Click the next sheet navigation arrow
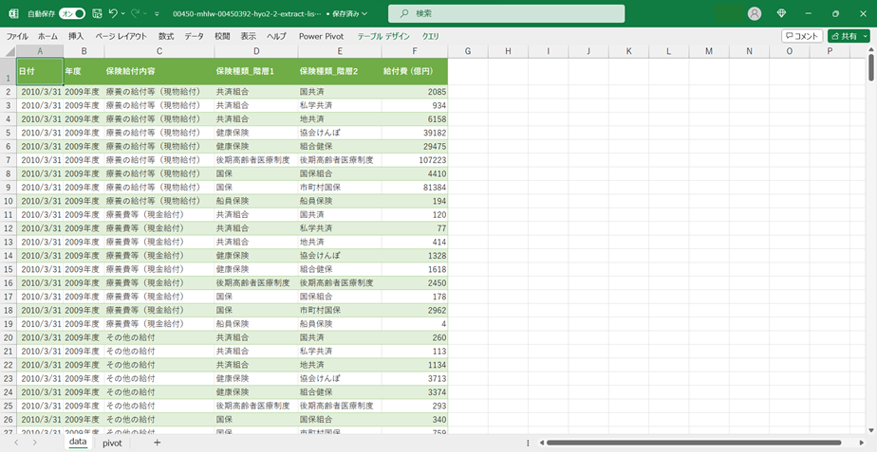Viewport: 877px width, 452px height. point(35,443)
